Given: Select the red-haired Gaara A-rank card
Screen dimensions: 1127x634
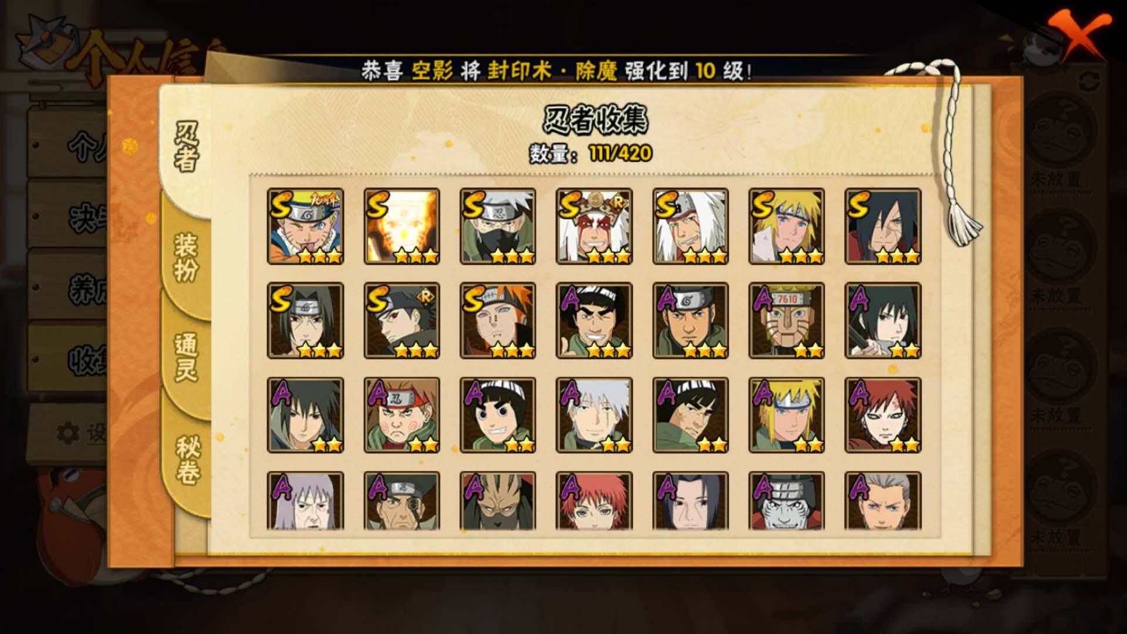Looking at the screenshot, I should tap(883, 415).
